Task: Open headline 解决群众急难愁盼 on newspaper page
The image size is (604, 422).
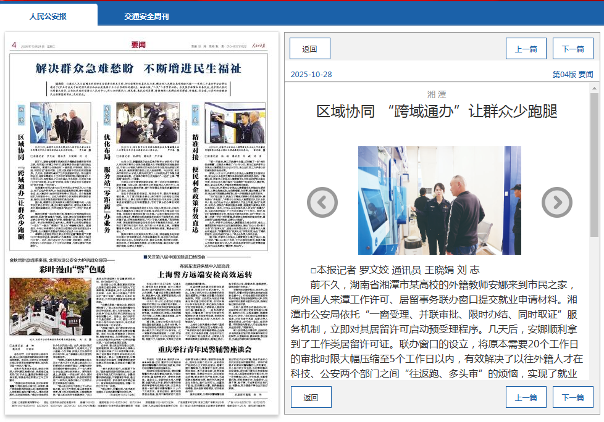Action: coord(139,68)
